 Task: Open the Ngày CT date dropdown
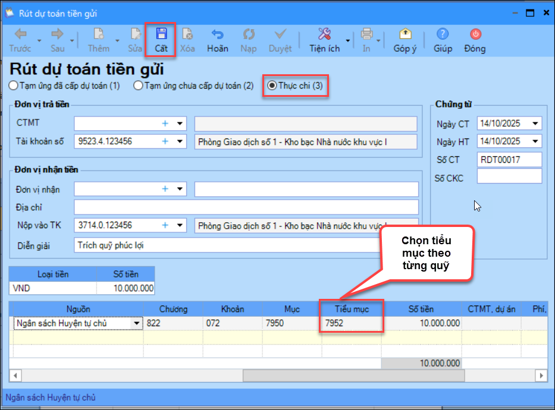tap(535, 124)
